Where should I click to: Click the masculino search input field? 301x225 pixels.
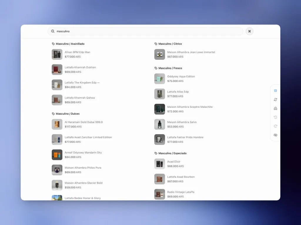(145, 31)
